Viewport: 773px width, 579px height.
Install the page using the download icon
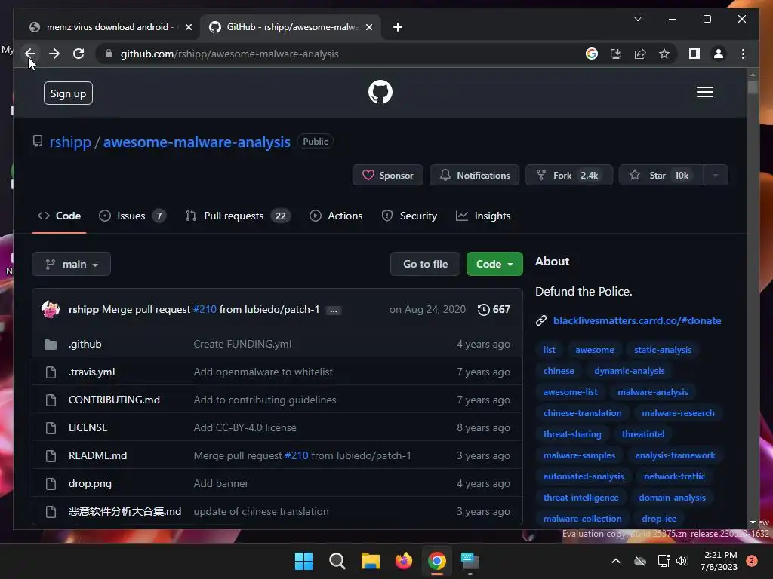616,54
